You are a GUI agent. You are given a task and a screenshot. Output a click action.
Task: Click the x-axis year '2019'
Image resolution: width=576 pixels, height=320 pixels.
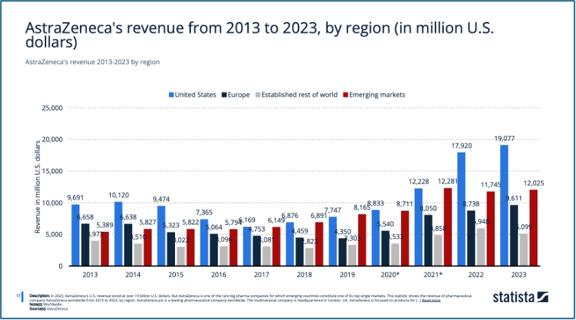click(347, 274)
